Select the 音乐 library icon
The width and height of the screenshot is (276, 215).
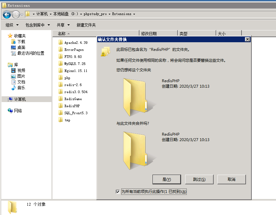[x=13, y=88]
